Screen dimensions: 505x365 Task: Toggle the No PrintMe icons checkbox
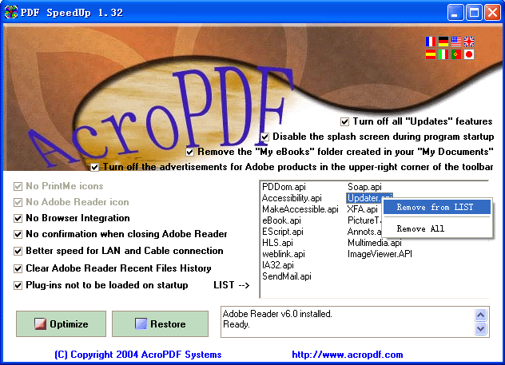pyautogui.click(x=18, y=186)
